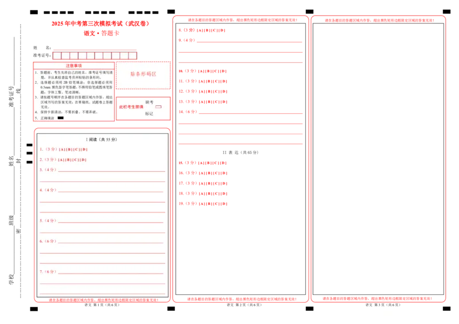The image size is (459, 324).
Task: Mark option C for question 19
Action: [217, 204]
